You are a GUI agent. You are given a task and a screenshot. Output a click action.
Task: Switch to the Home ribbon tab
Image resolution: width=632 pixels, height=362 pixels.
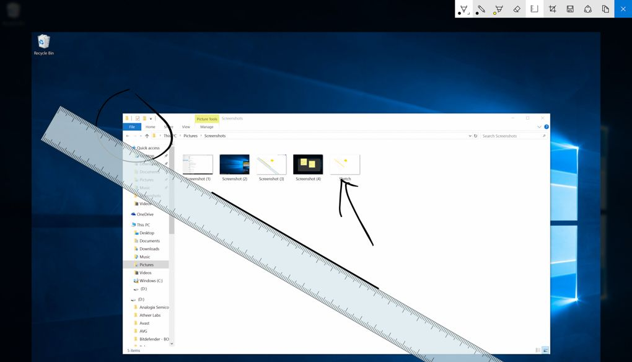(x=151, y=127)
